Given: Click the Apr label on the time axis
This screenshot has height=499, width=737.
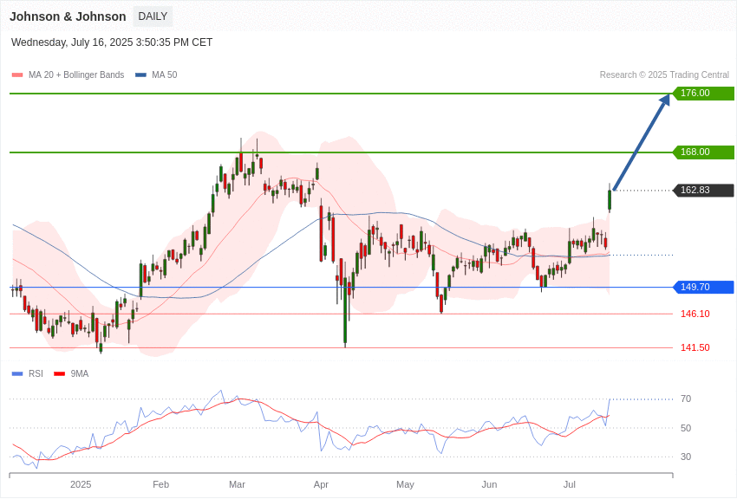Looking at the screenshot, I should [x=321, y=484].
